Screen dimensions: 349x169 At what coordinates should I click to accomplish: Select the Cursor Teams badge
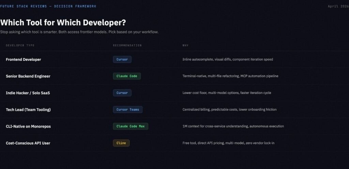pyautogui.click(x=128, y=109)
